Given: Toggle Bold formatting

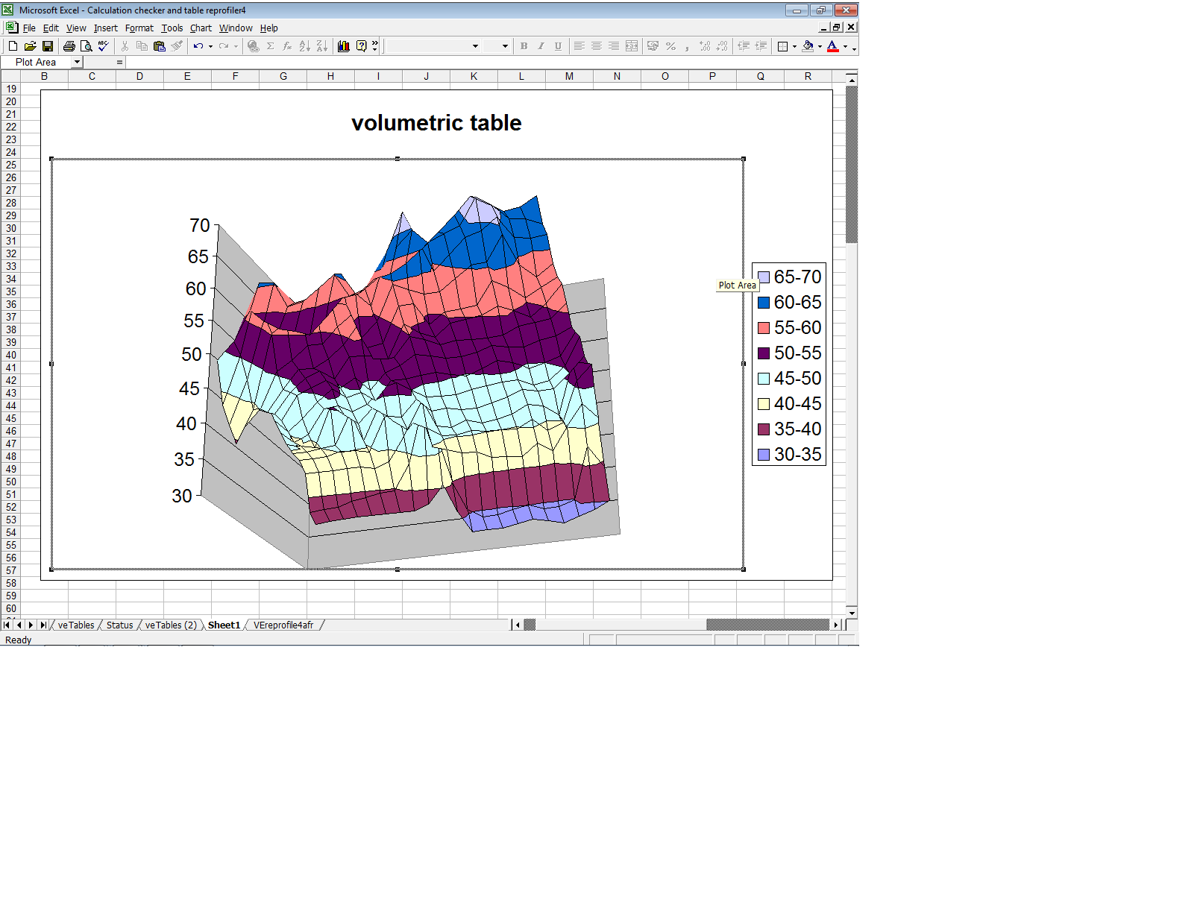Looking at the screenshot, I should coord(524,46).
